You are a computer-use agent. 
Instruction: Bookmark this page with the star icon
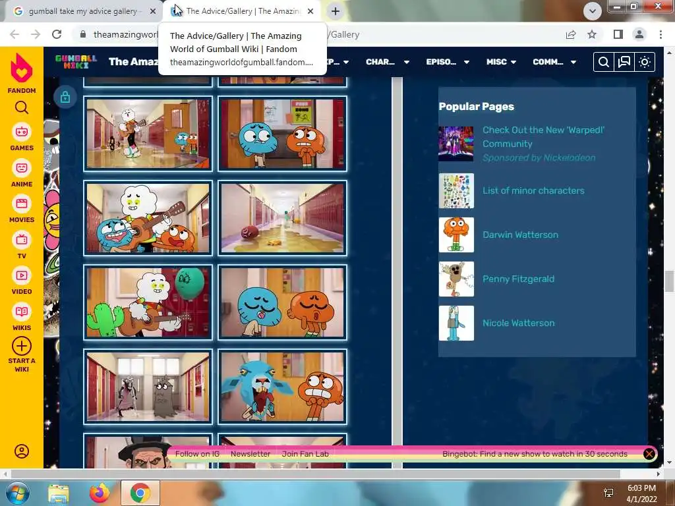592,34
